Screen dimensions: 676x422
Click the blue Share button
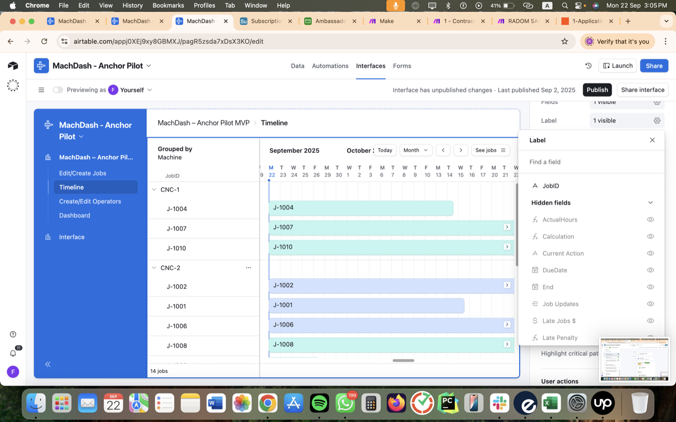654,66
